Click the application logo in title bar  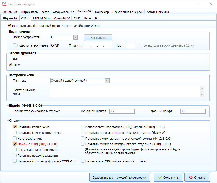4,4
